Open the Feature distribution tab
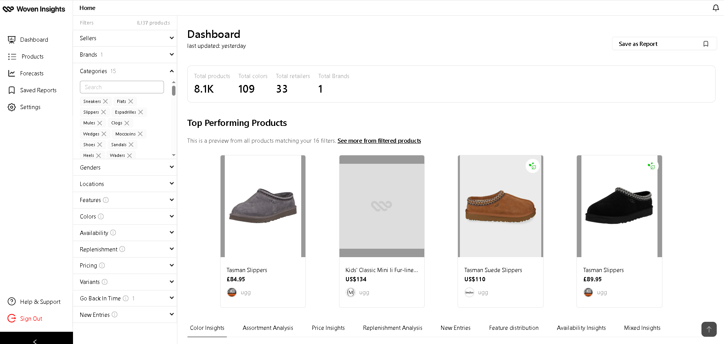 514,328
